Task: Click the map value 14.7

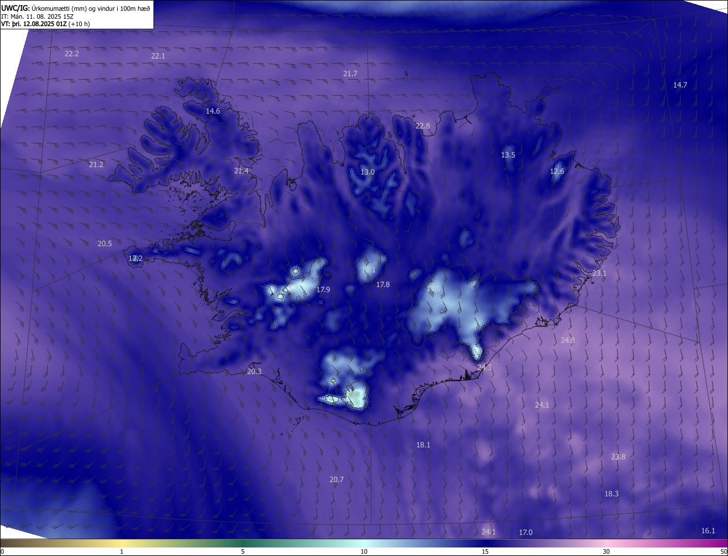Action: tap(680, 85)
